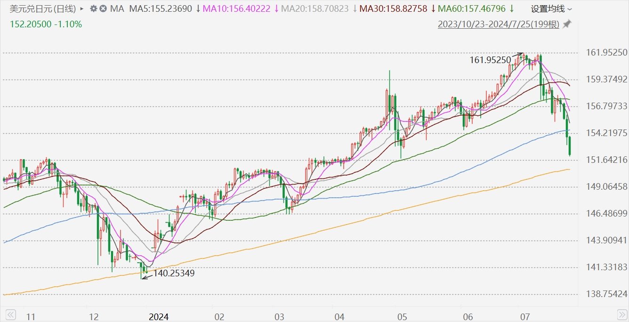Click the 141.33183 price axis label
The image size is (629, 322).
[607, 267]
